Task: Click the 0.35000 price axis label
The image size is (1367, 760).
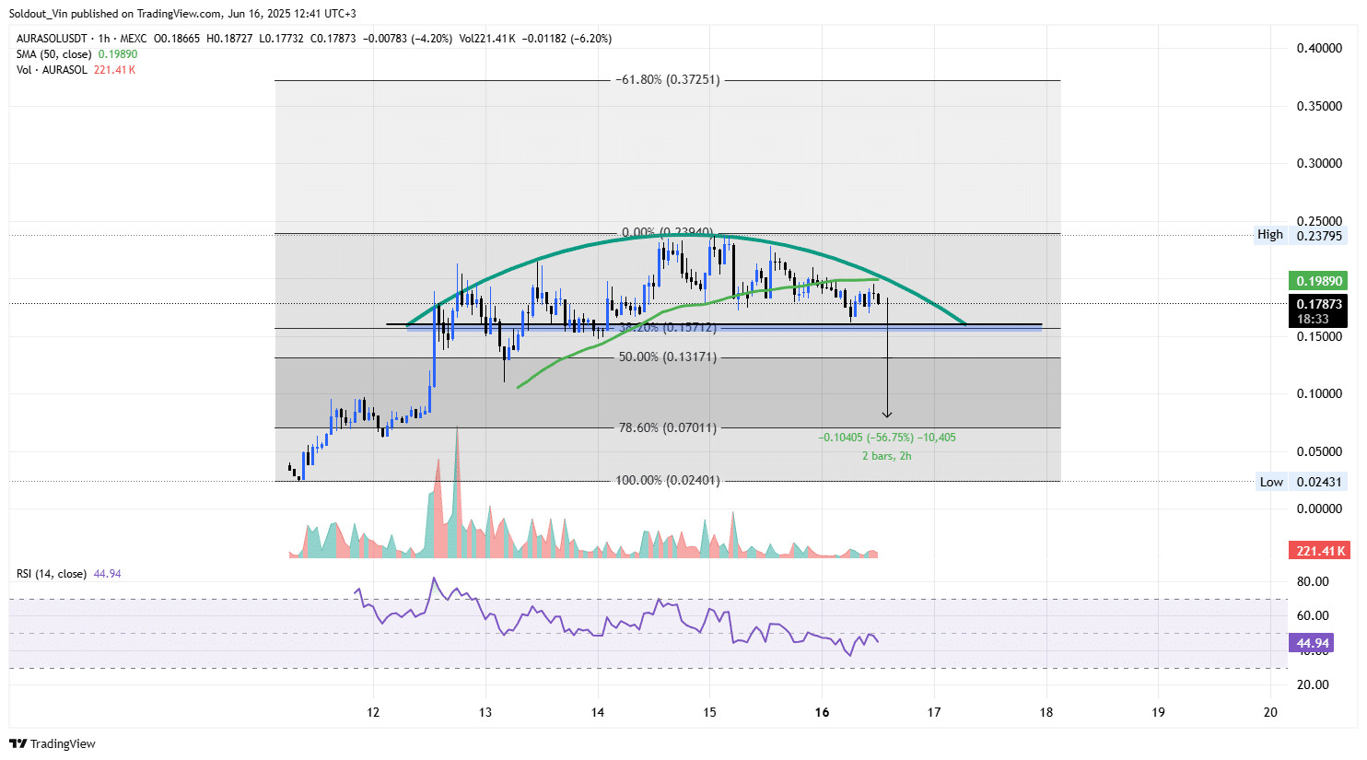Action: tap(1319, 107)
